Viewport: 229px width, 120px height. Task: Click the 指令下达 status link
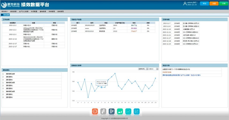point(134,25)
